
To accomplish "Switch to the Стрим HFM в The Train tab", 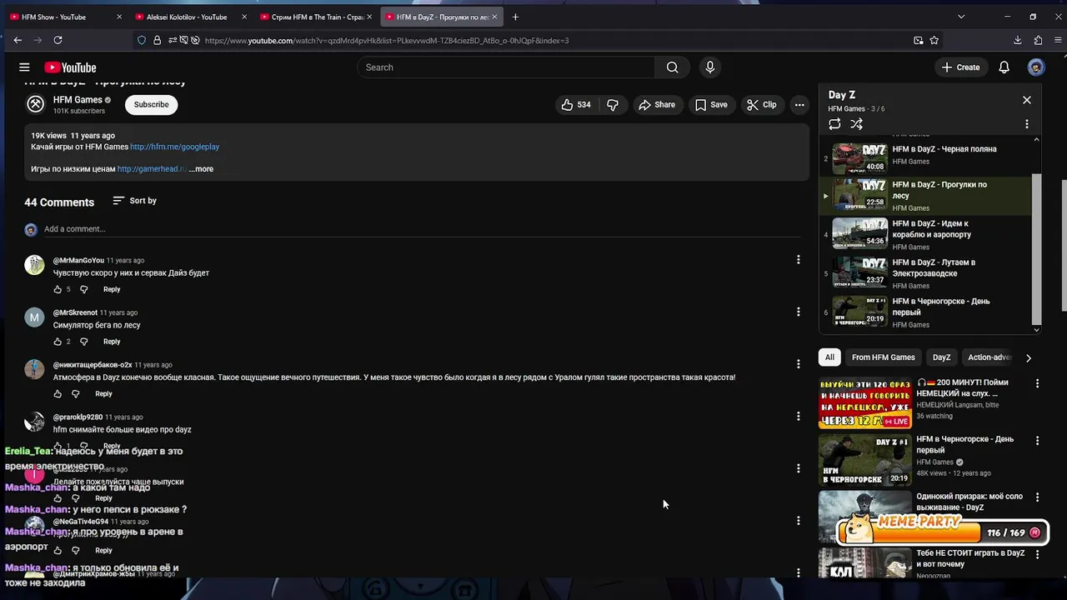I will 317,17.
